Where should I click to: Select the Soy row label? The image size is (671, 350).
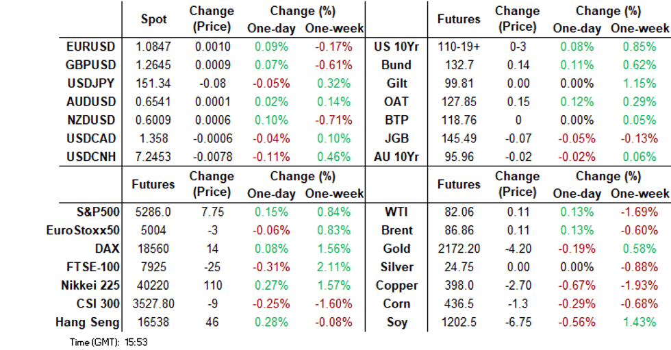(397, 323)
